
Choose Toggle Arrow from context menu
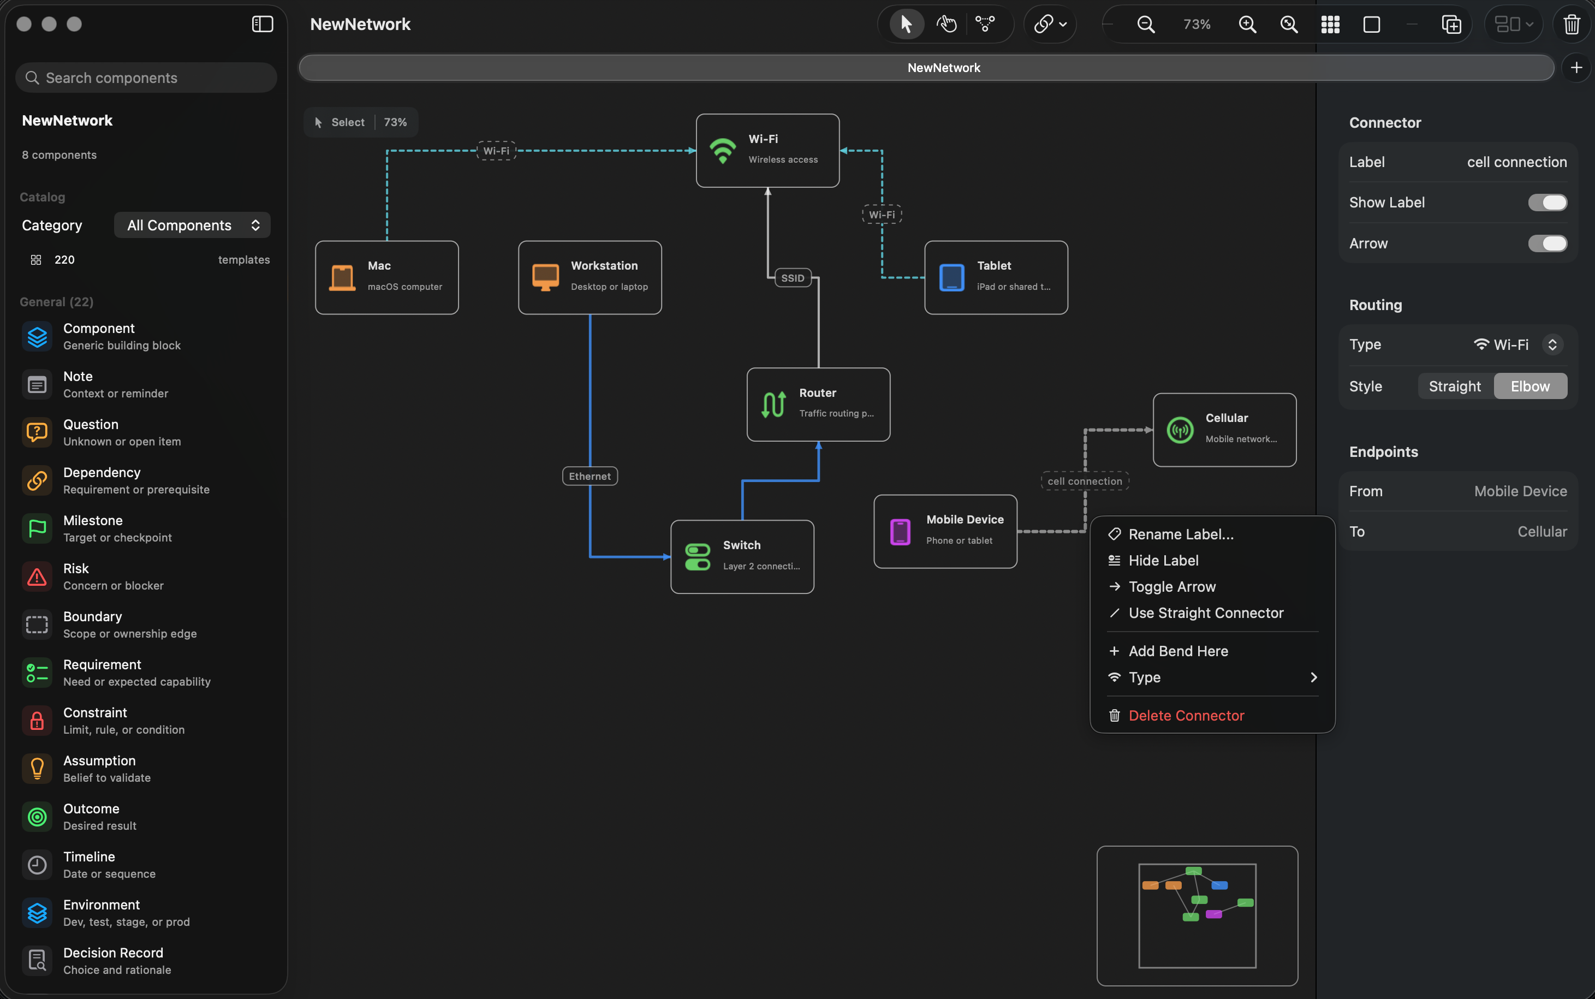[x=1212, y=587]
